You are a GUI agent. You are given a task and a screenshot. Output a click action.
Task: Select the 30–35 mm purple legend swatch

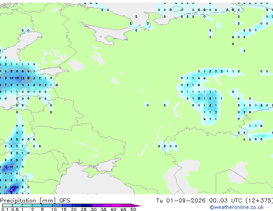97,205
